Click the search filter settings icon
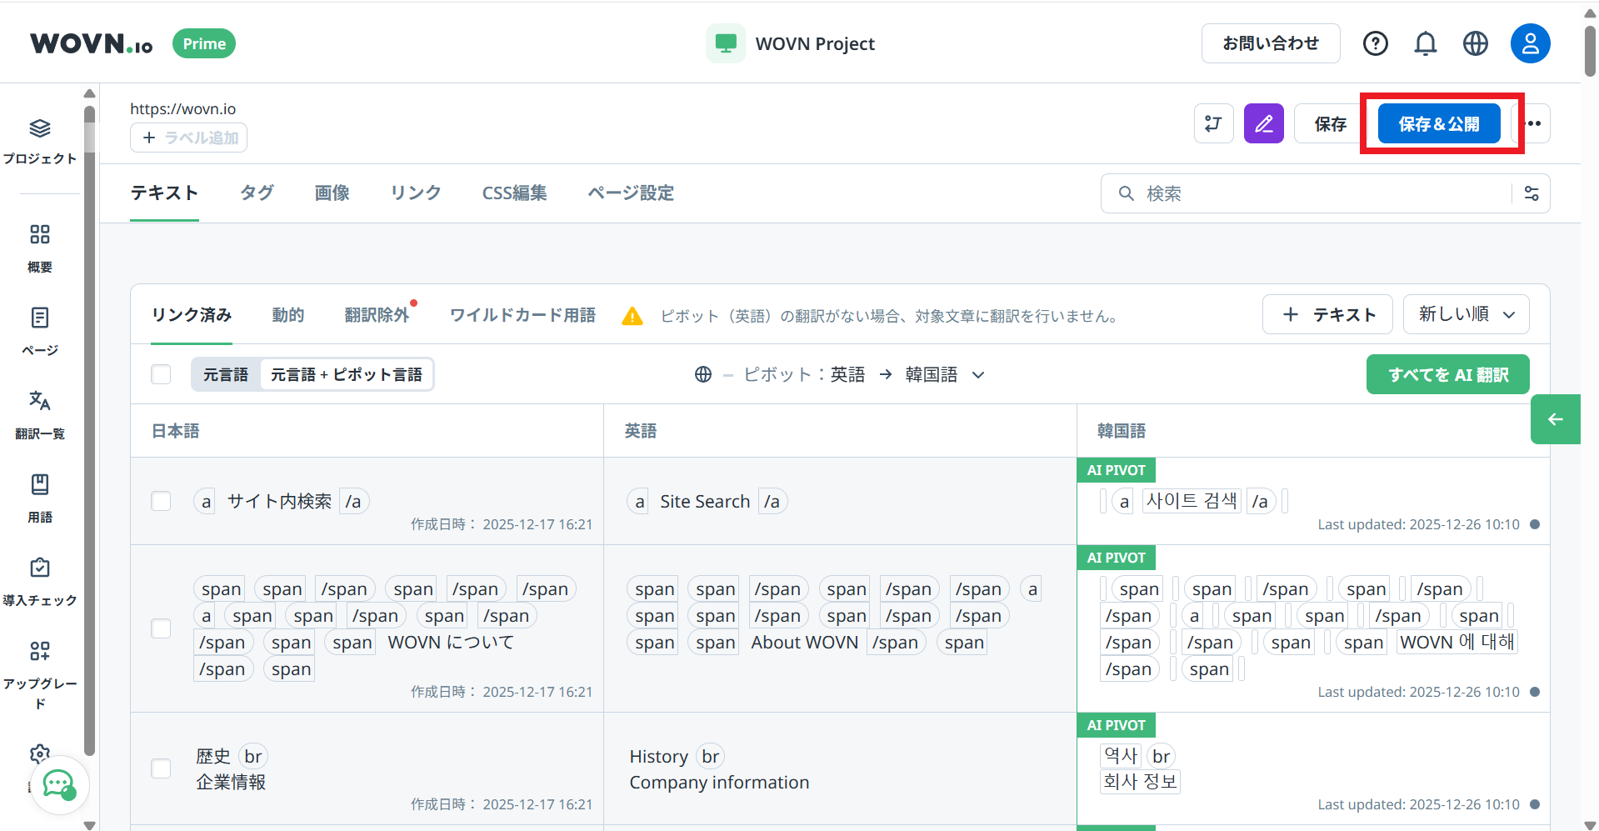The width and height of the screenshot is (1599, 831). [1532, 193]
